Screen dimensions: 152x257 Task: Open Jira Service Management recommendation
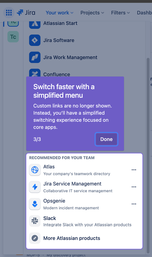click(x=84, y=187)
